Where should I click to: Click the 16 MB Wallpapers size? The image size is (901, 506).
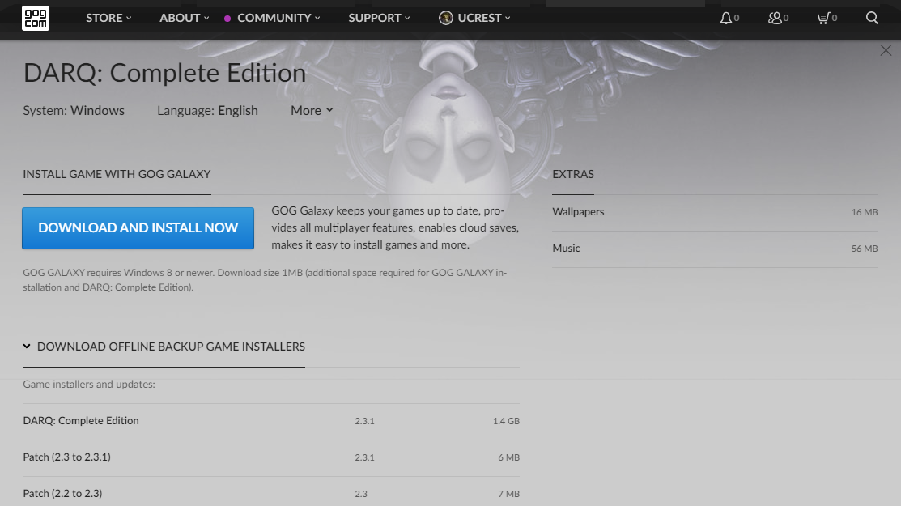click(865, 212)
